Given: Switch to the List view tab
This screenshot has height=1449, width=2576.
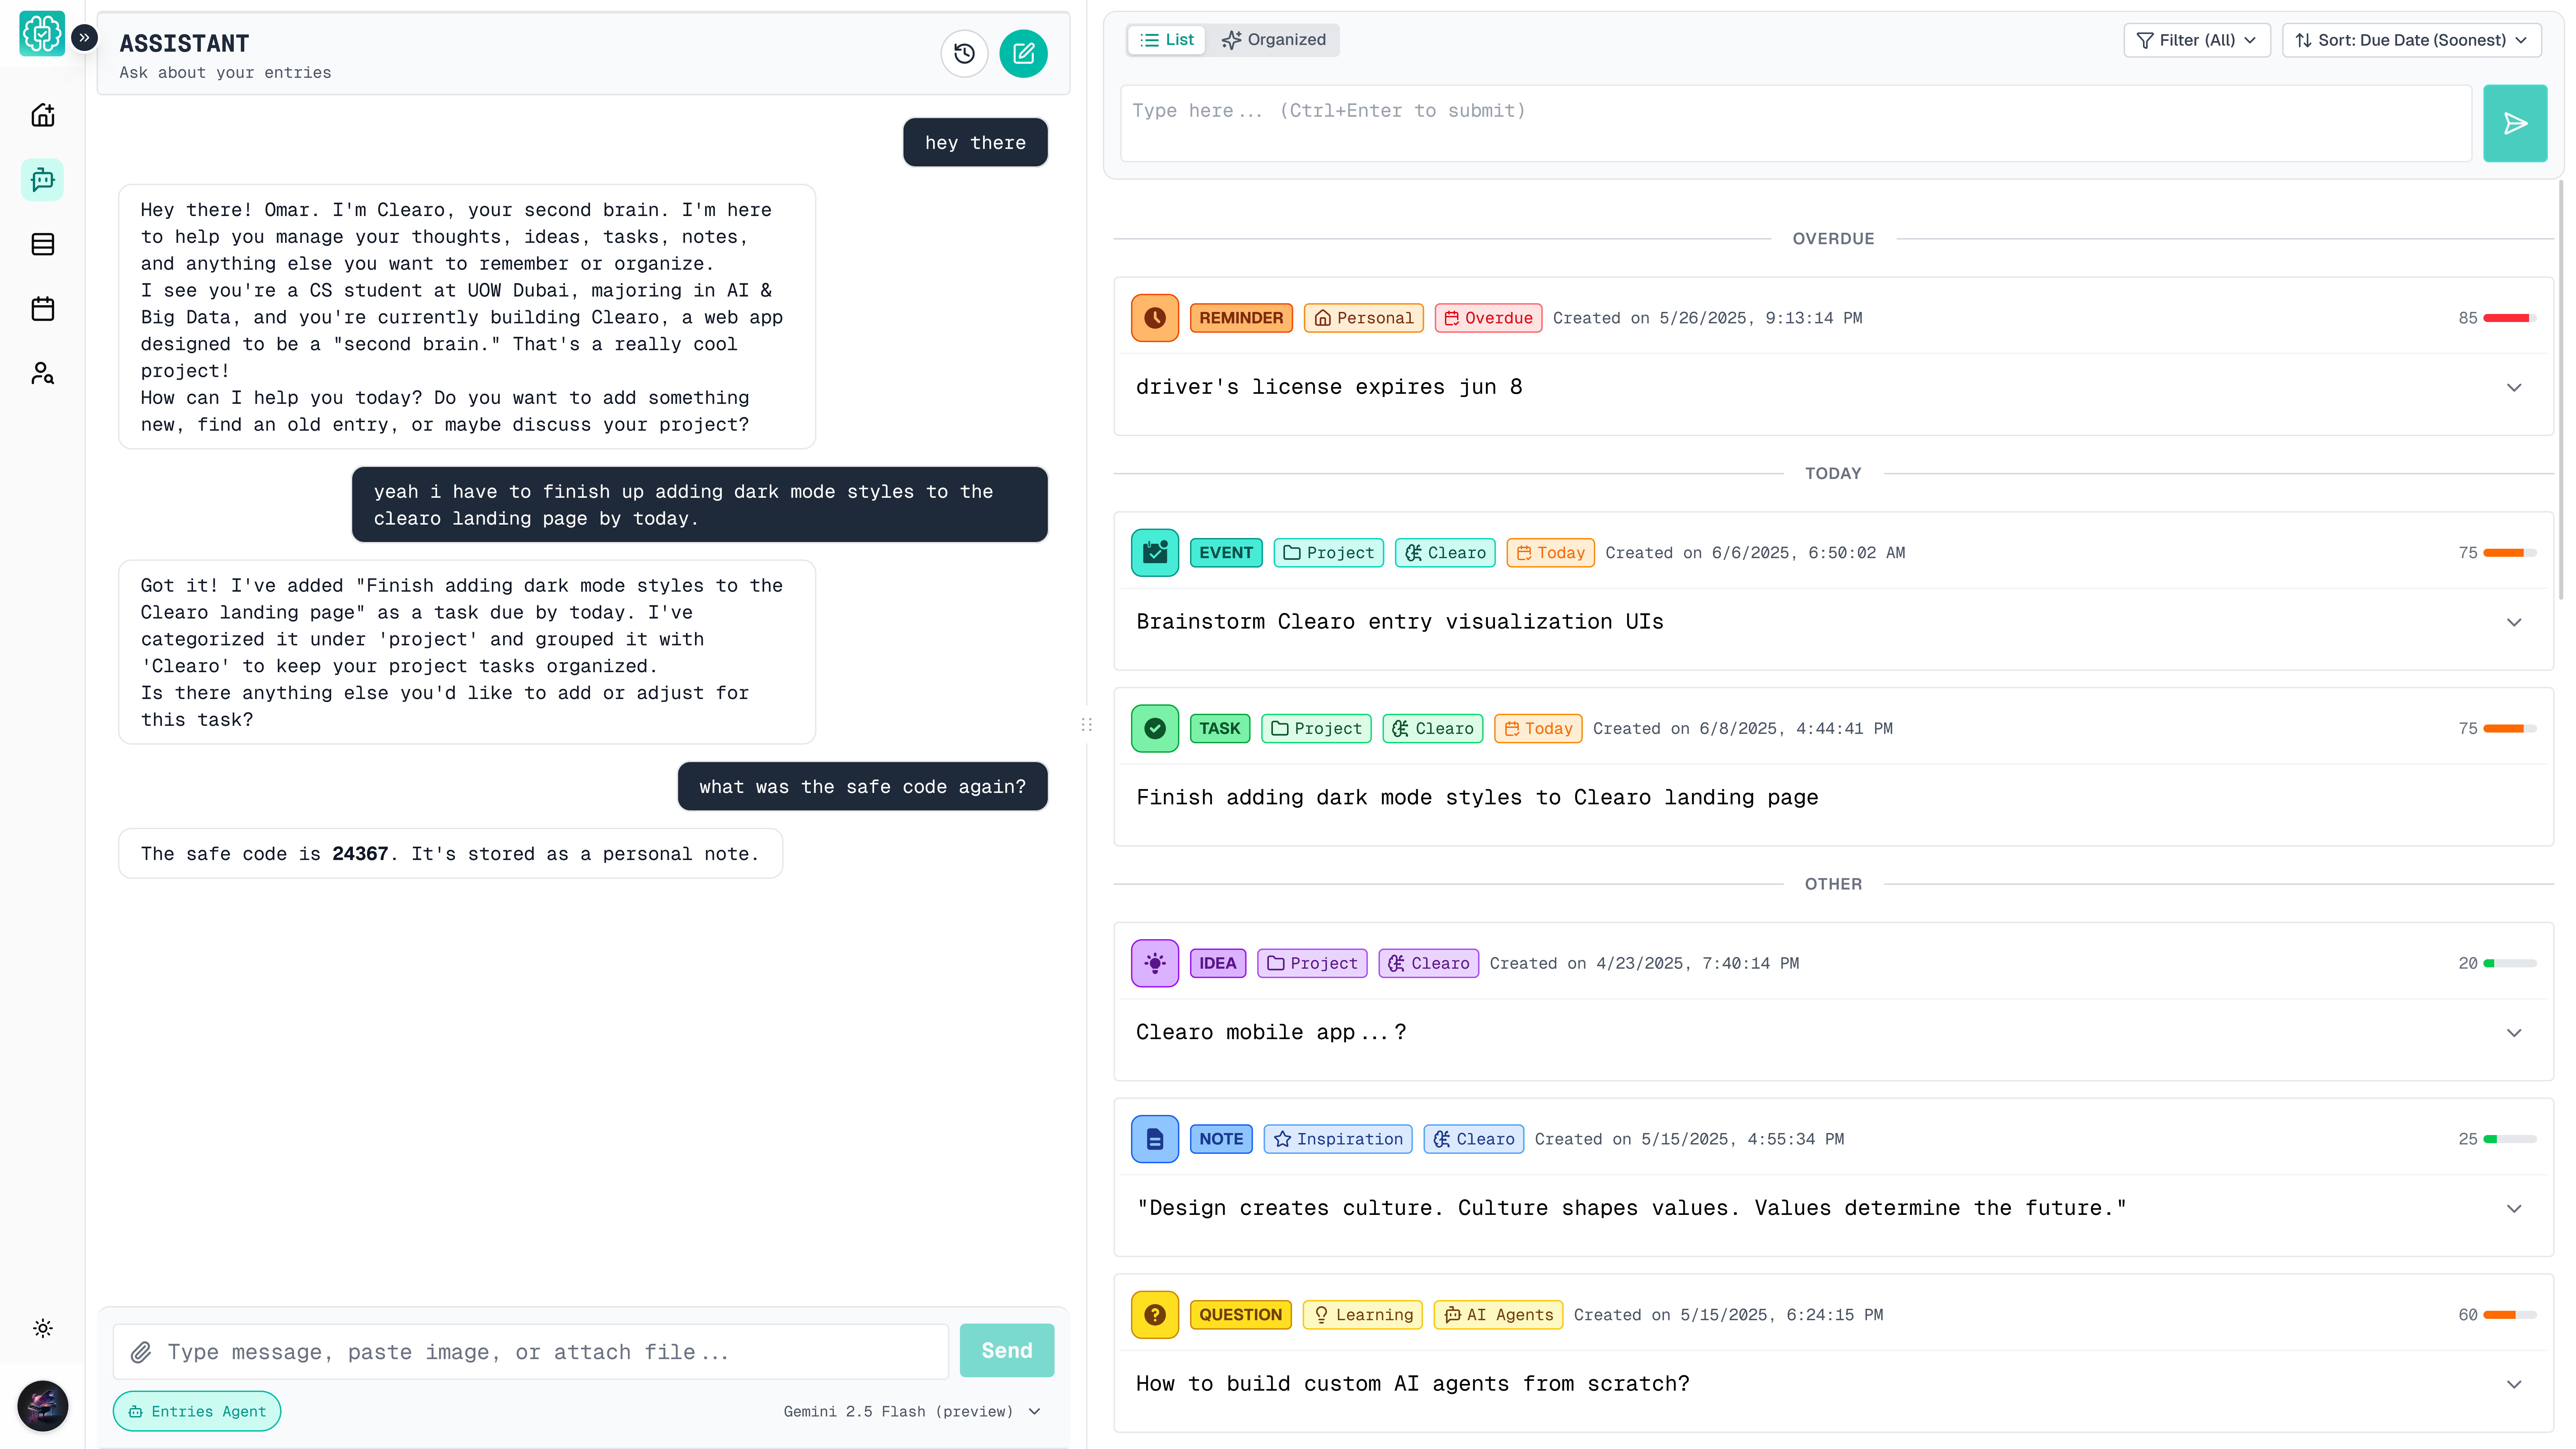Looking at the screenshot, I should 1167,40.
